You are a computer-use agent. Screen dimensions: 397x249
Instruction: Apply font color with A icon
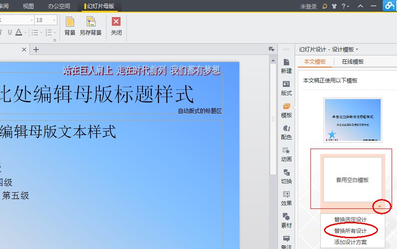(18, 32)
